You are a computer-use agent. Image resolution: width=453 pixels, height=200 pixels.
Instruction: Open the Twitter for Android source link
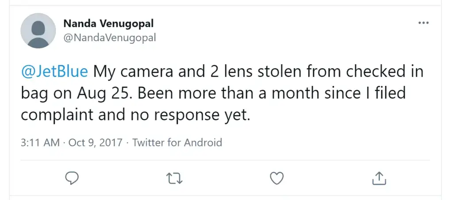[177, 142]
